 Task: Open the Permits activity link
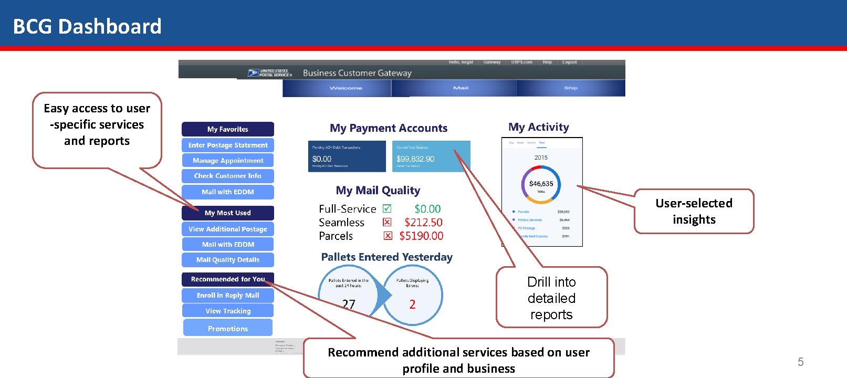coord(524,212)
